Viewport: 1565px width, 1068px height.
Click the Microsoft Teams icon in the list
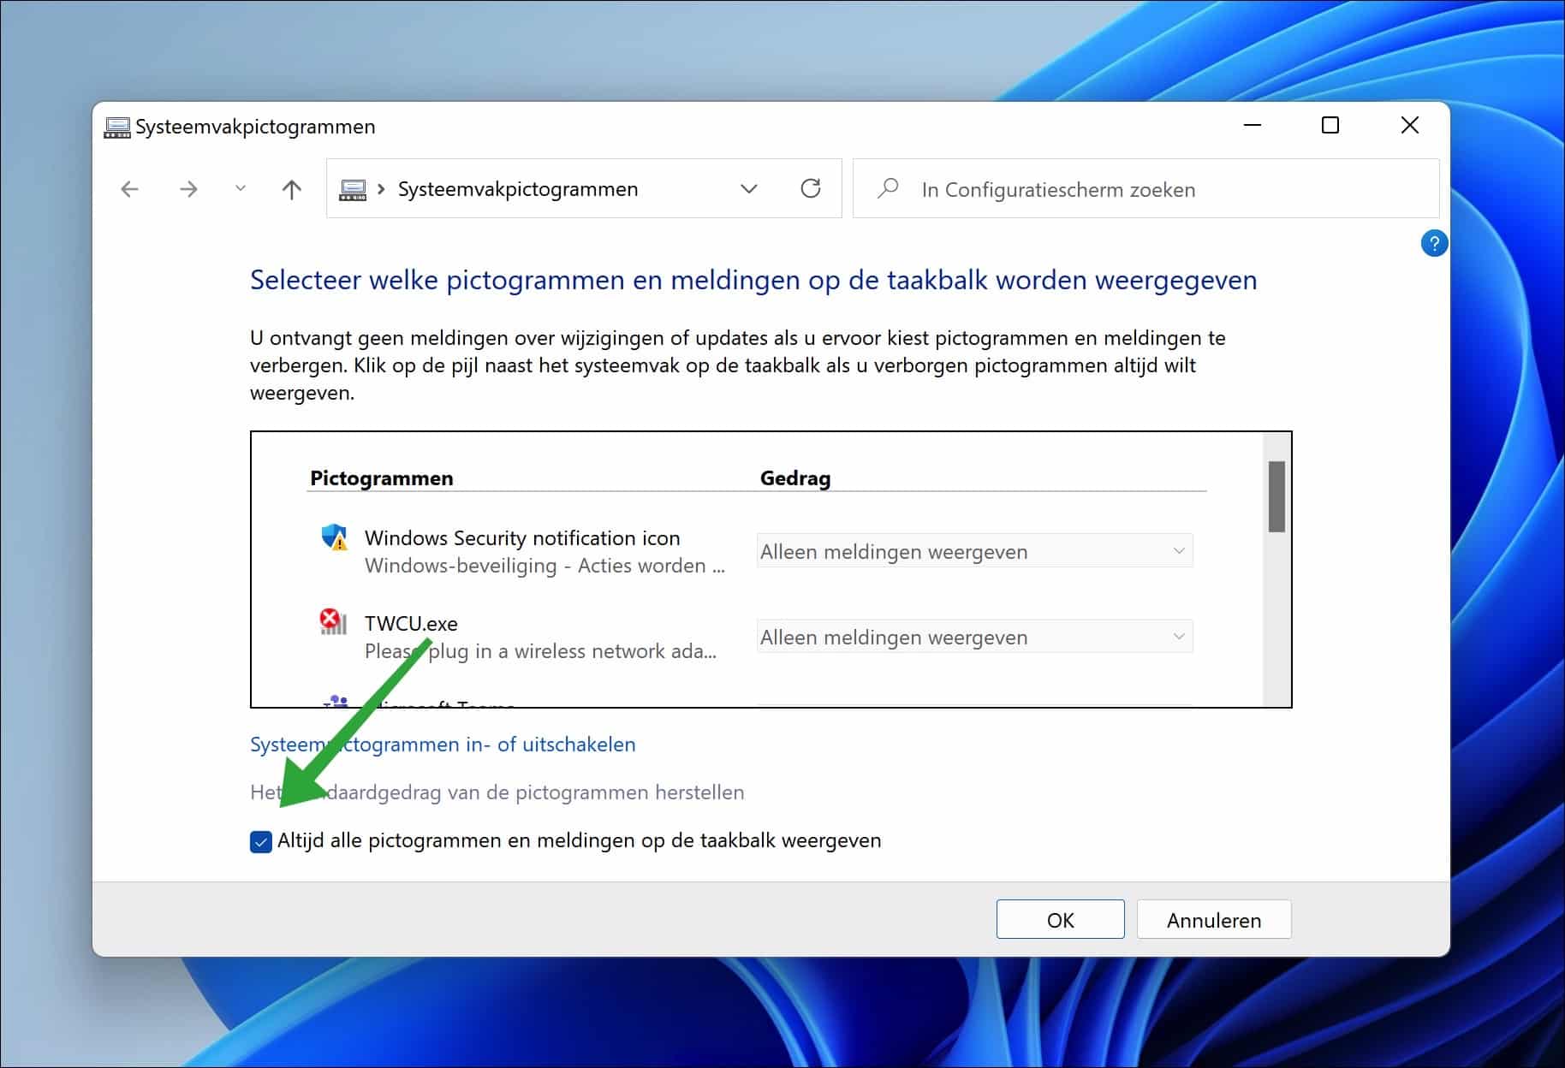click(336, 703)
